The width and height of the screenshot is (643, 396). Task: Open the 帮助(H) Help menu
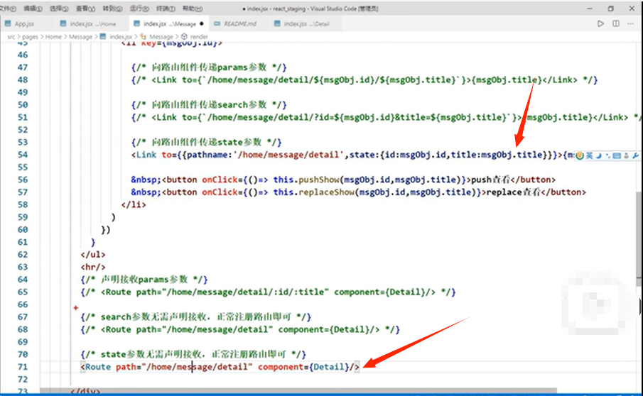(x=193, y=9)
